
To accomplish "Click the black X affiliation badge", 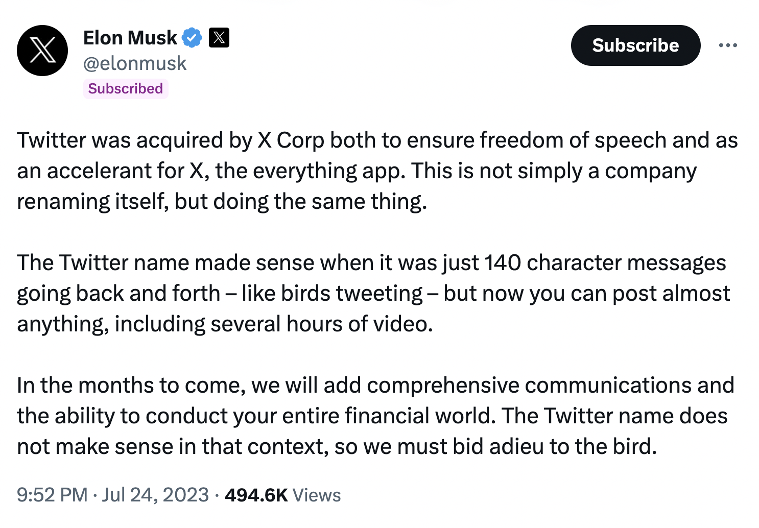I will click(x=219, y=37).
